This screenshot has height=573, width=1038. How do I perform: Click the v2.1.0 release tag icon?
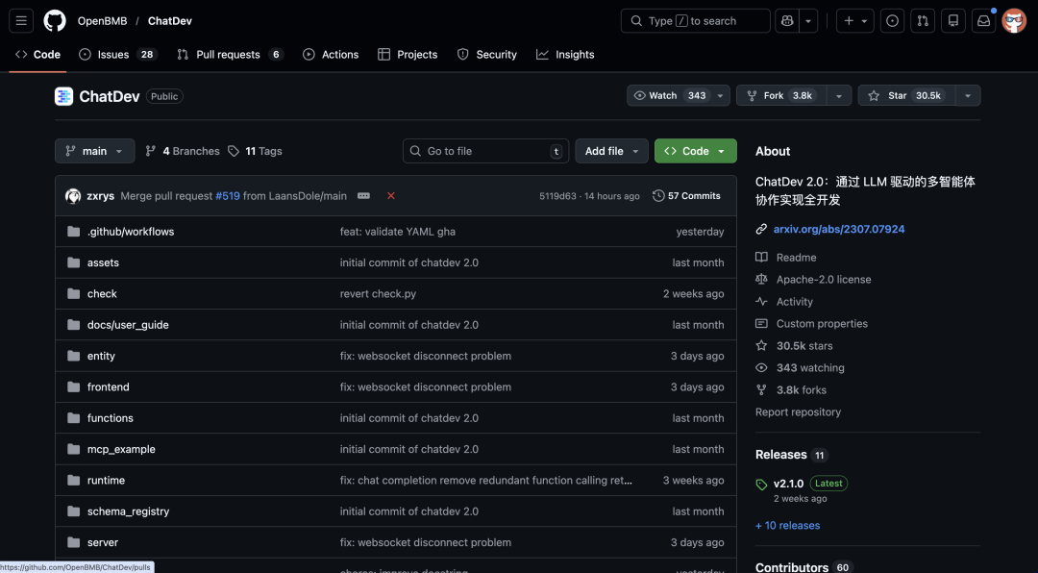[x=761, y=485]
